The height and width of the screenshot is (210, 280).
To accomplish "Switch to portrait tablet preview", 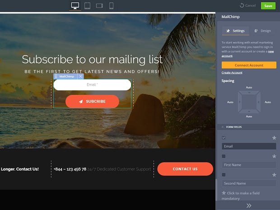I will 87,5.
